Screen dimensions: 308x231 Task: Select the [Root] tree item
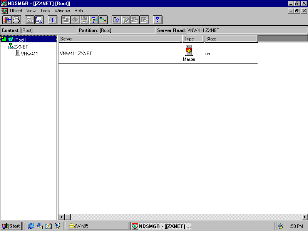coord(20,40)
